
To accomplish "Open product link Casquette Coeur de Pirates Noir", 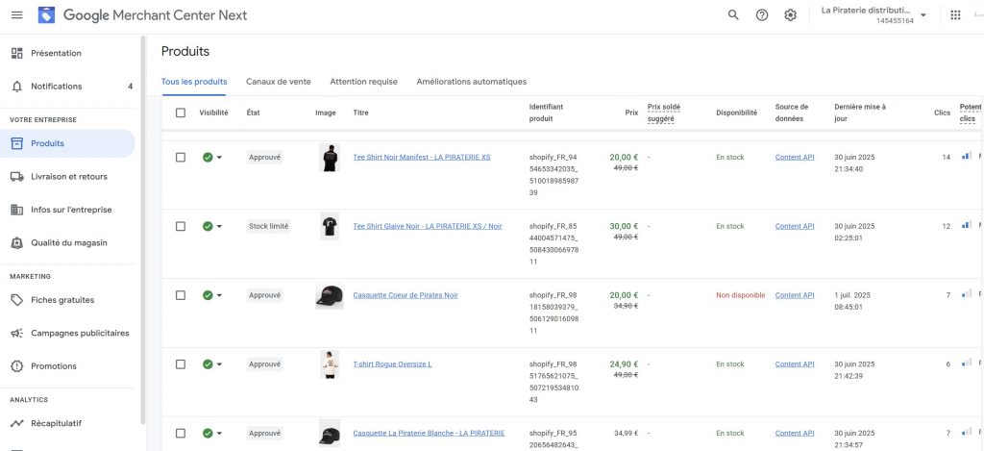I will [x=406, y=295].
